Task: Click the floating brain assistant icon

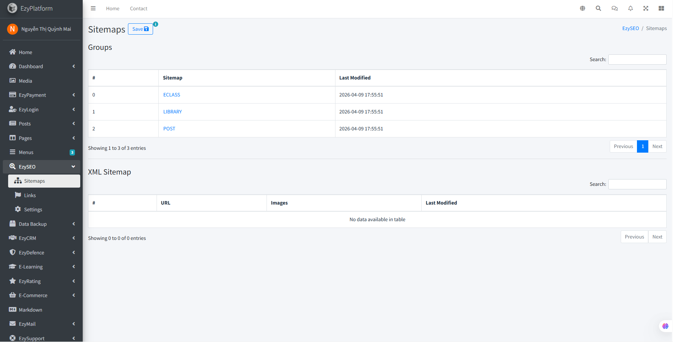Action: coord(665,326)
